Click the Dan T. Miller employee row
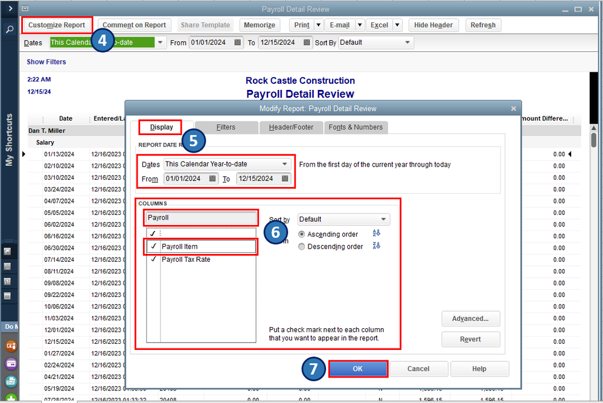 pyautogui.click(x=47, y=131)
